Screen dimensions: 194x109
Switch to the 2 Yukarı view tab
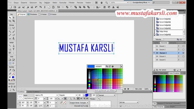pyautogui.click(x=42, y=14)
